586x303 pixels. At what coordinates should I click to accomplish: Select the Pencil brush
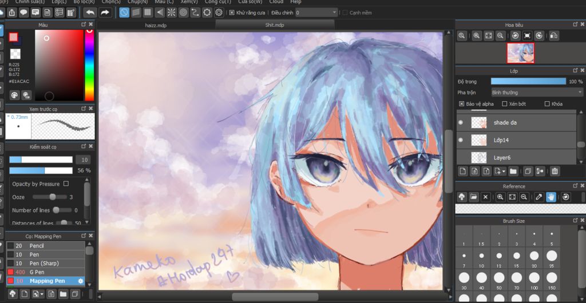point(46,245)
